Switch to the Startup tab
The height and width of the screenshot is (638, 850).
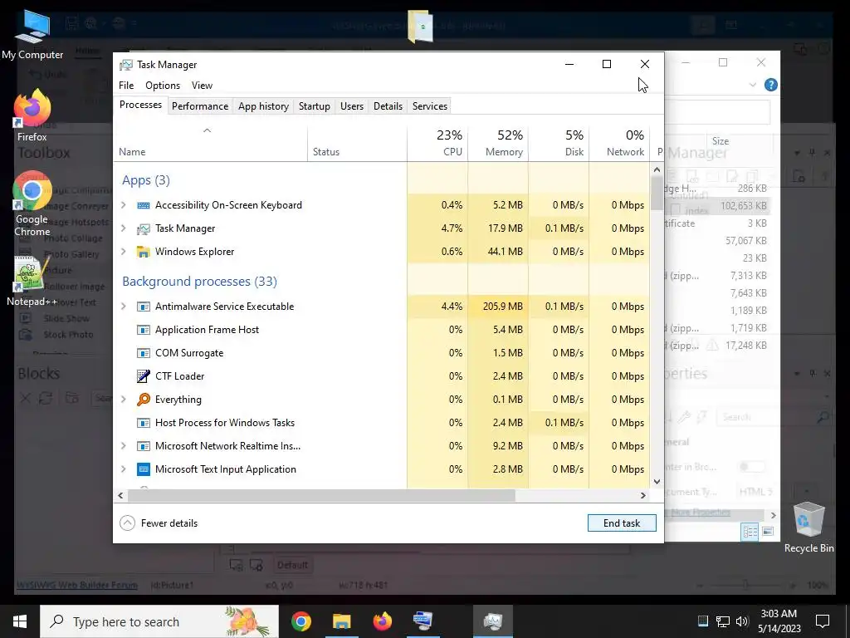pyautogui.click(x=315, y=106)
